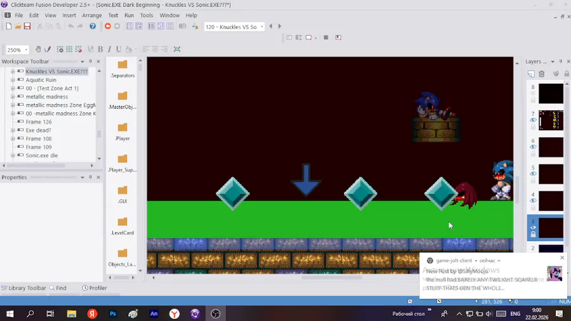
Task: Toggle Italic text formatting
Action: pos(109,49)
